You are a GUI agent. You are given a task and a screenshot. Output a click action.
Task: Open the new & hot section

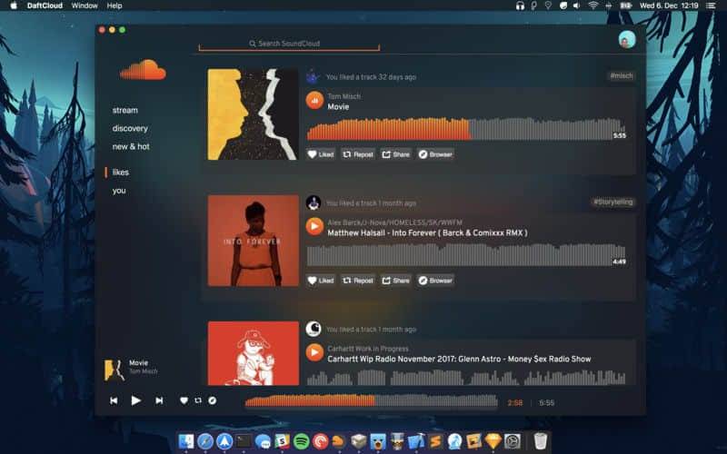[131, 146]
